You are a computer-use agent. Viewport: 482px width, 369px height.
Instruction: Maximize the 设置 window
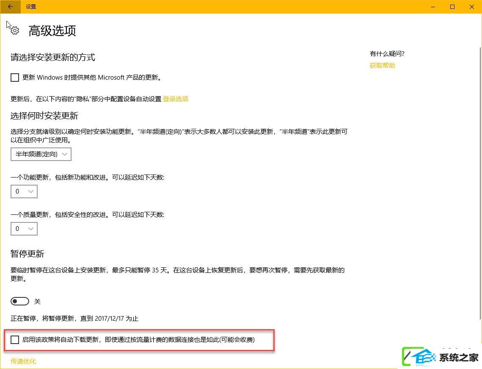click(x=452, y=7)
